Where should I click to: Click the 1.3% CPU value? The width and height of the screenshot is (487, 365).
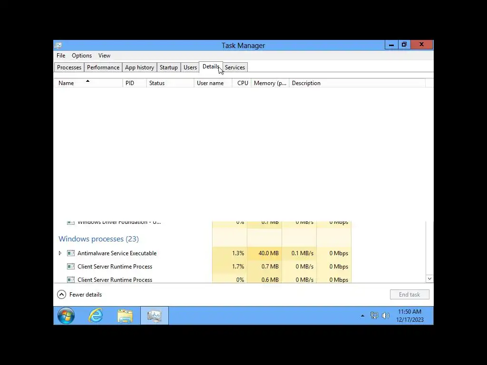tap(238, 253)
